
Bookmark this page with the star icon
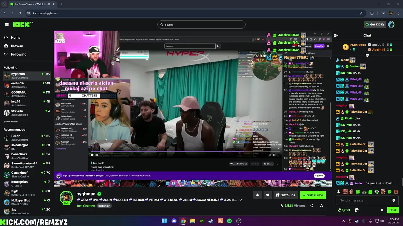pyautogui.click(x=361, y=13)
